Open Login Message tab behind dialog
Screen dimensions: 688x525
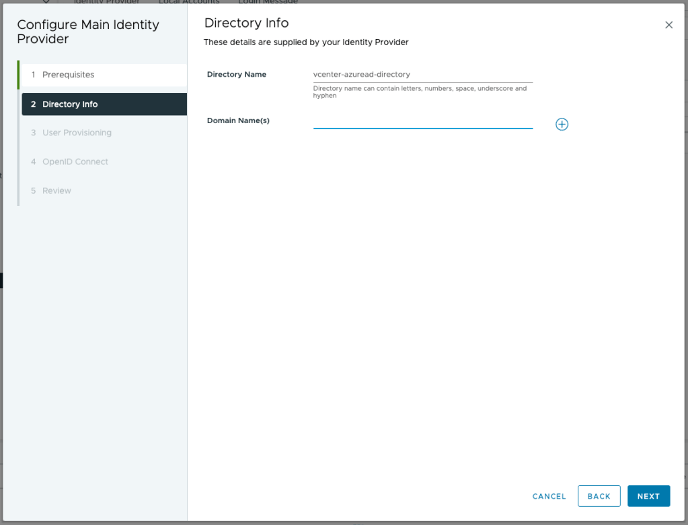coord(268,2)
